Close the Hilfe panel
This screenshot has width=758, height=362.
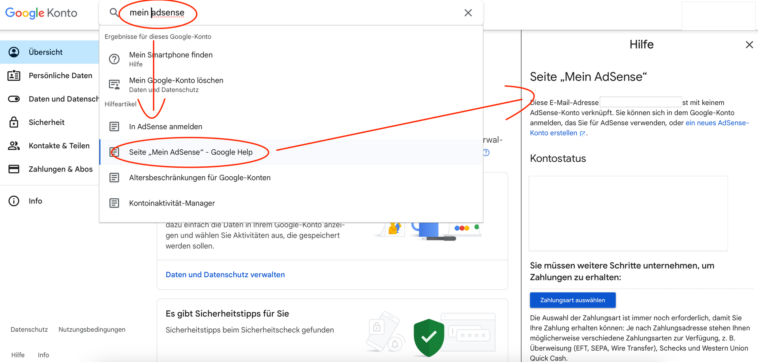[749, 45]
